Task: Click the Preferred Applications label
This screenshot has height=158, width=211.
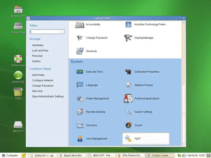Action: (147, 98)
